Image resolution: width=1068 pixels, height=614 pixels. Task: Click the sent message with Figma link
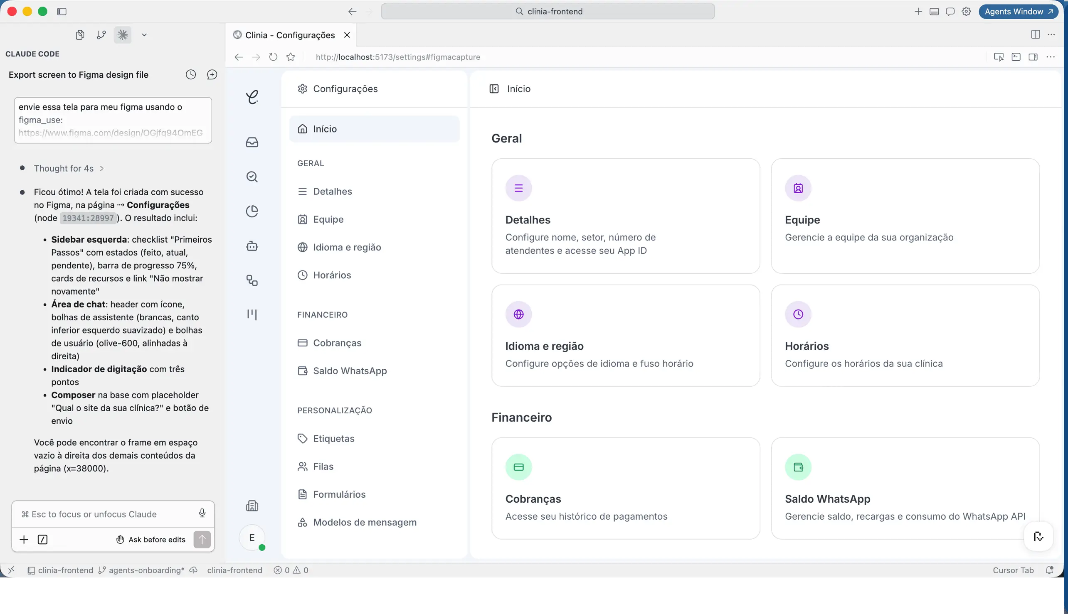pos(113,120)
